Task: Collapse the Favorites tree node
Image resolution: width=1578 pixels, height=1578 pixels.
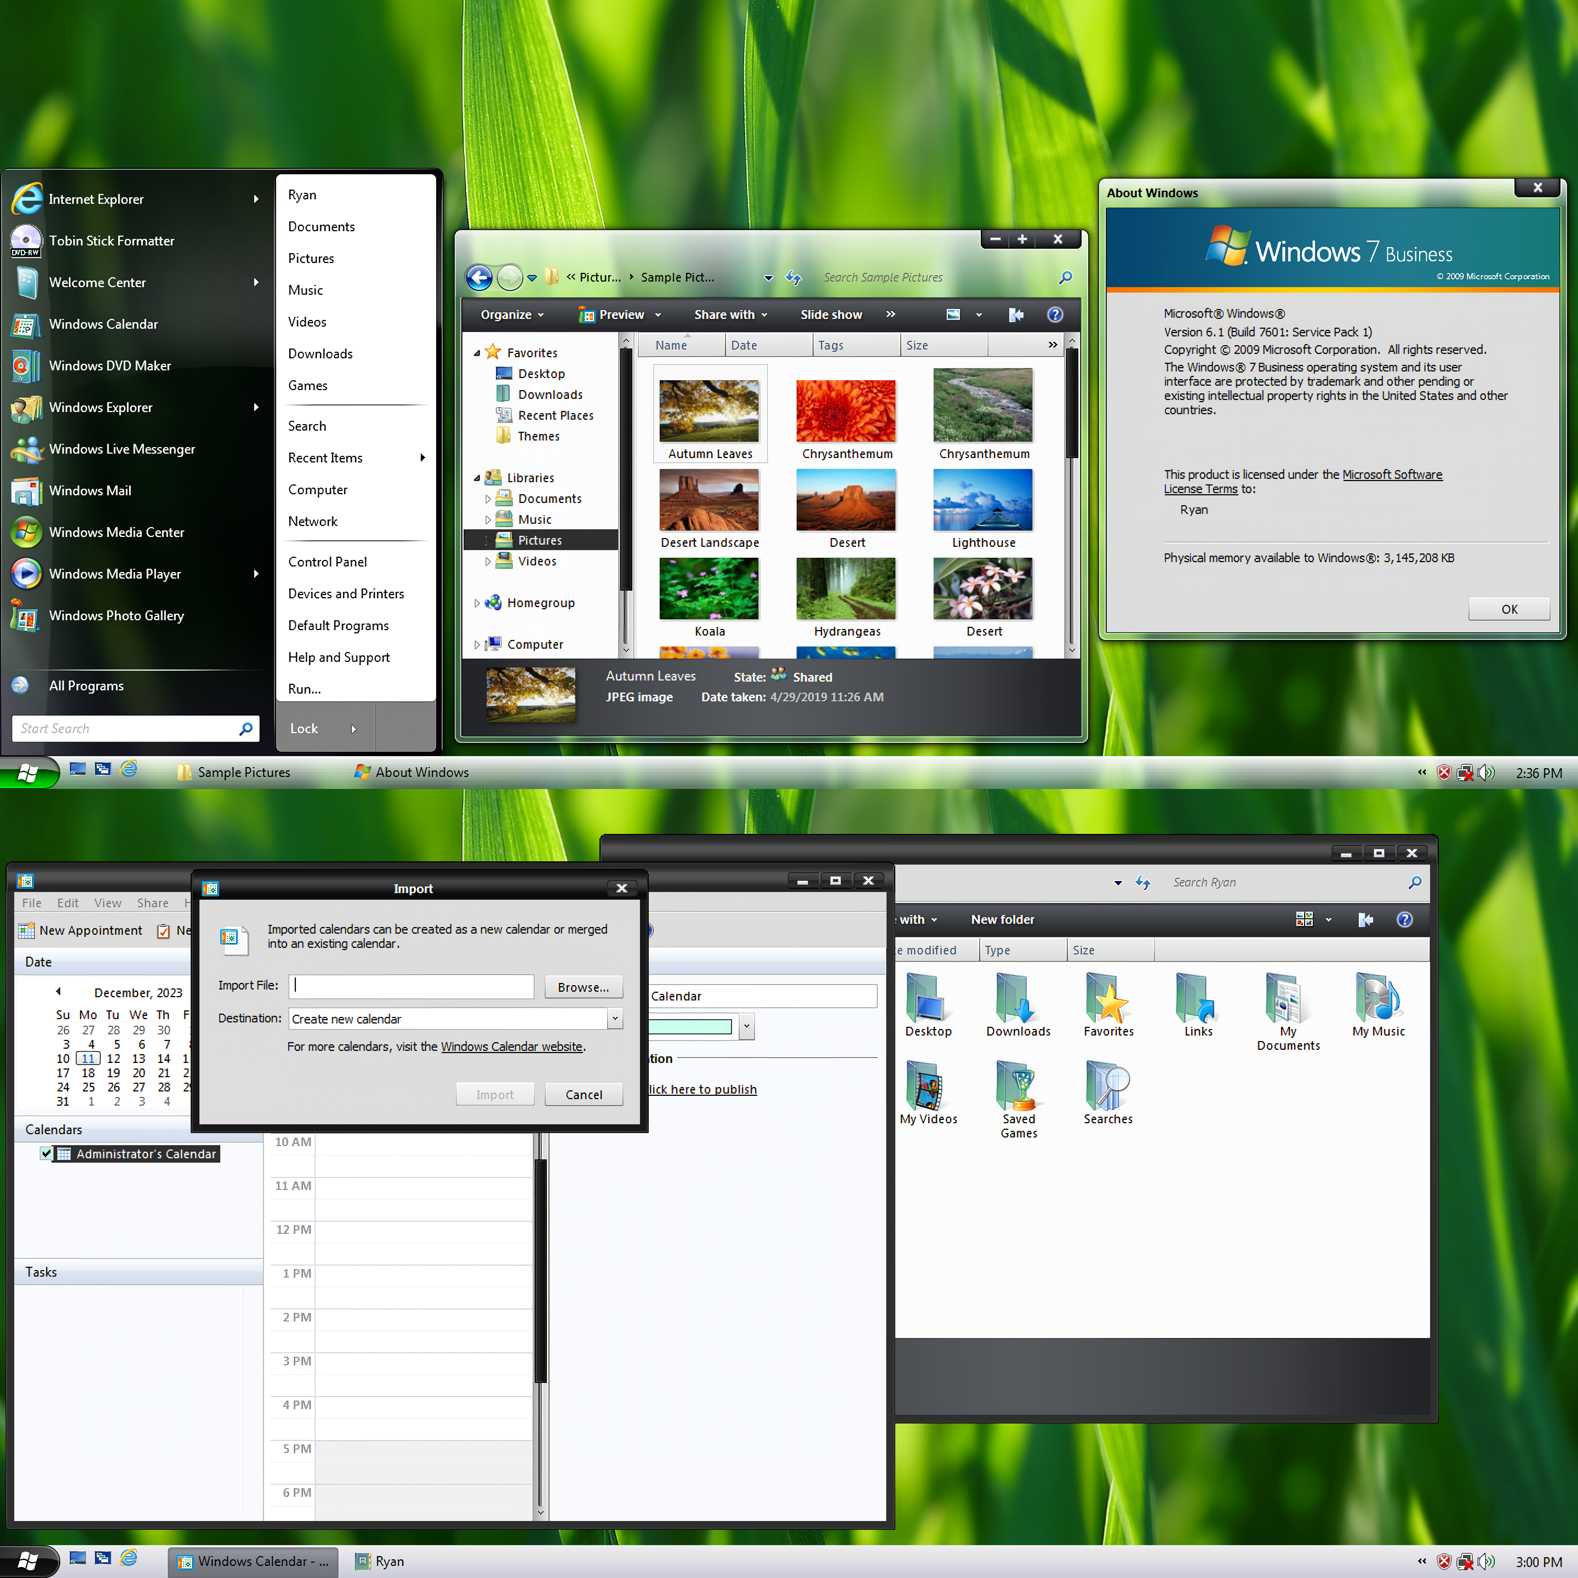Action: [x=477, y=353]
